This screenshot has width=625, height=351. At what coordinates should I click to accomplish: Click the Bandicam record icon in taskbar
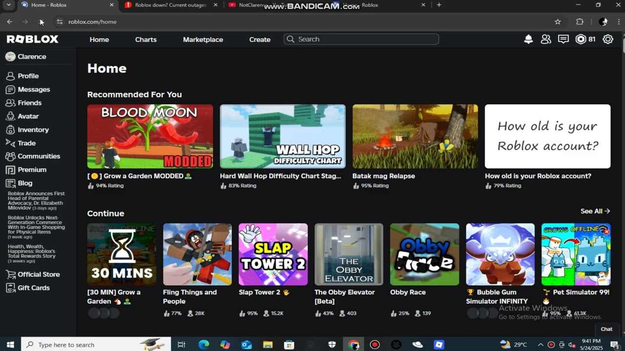pos(375,345)
